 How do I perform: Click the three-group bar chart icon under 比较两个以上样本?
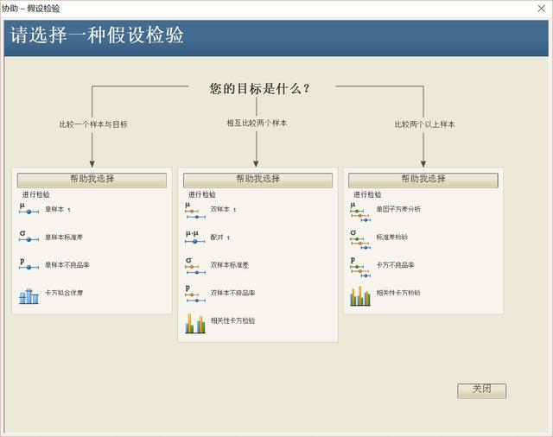pos(360,296)
